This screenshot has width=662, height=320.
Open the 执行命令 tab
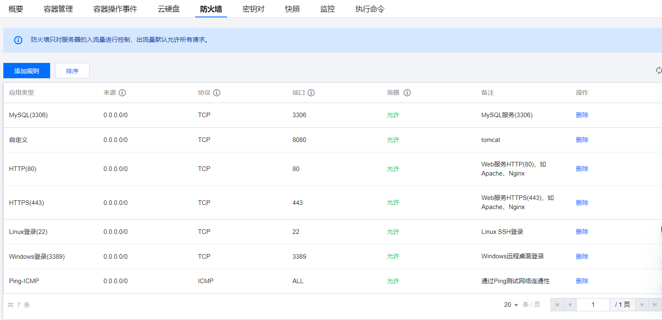tap(370, 9)
